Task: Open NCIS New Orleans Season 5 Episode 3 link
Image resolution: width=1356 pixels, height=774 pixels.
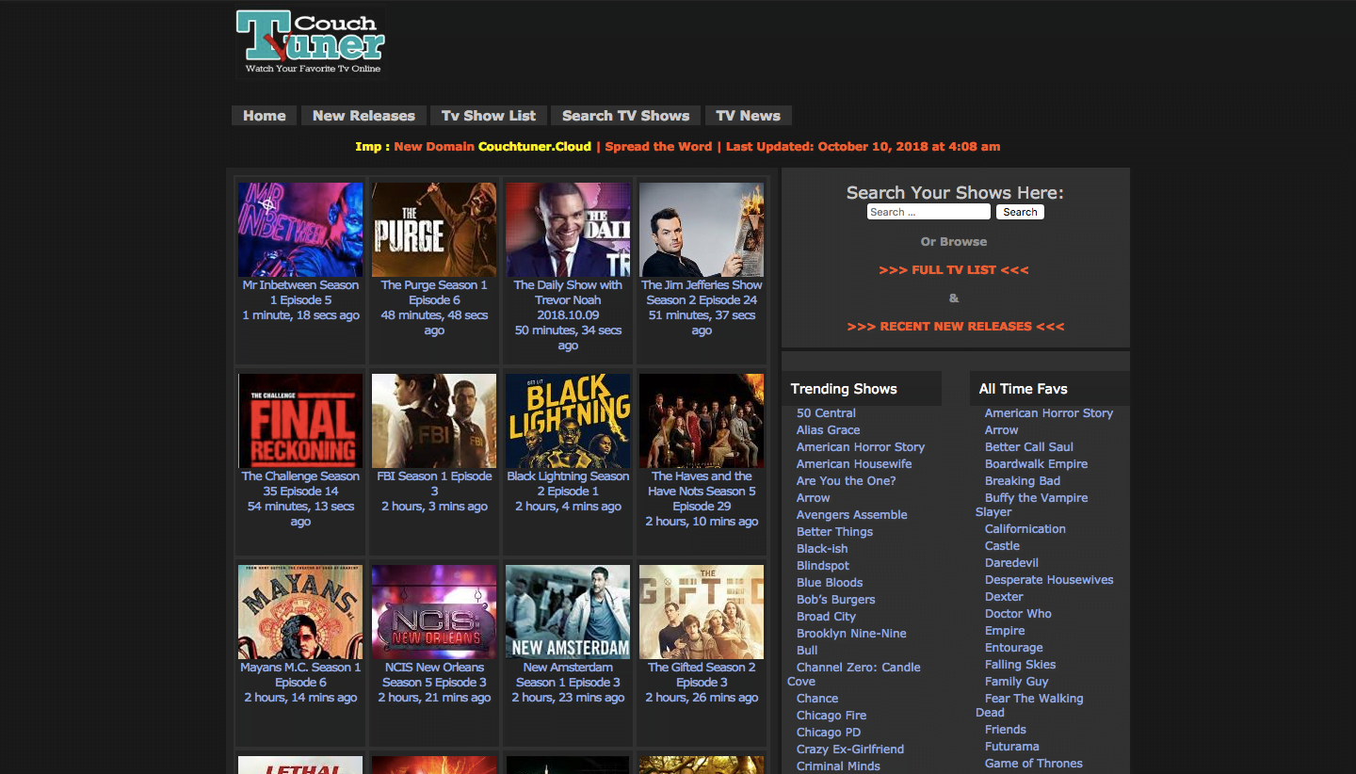Action: point(434,675)
